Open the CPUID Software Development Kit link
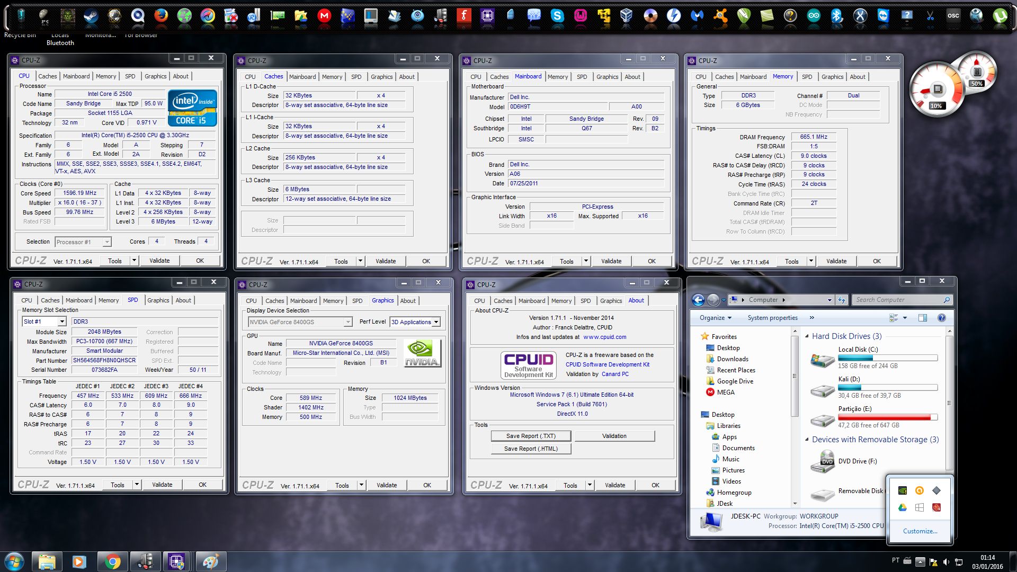 click(608, 364)
